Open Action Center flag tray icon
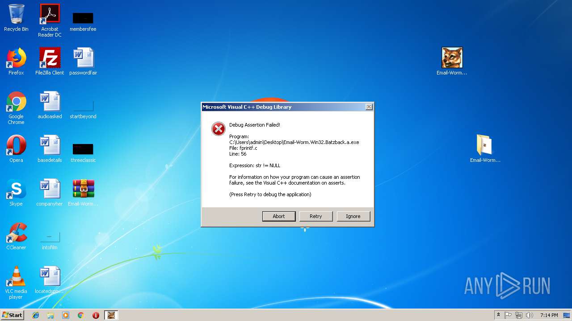 pos(508,315)
